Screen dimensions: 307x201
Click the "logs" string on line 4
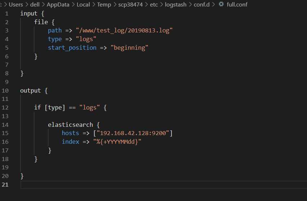pyautogui.click(x=86, y=39)
